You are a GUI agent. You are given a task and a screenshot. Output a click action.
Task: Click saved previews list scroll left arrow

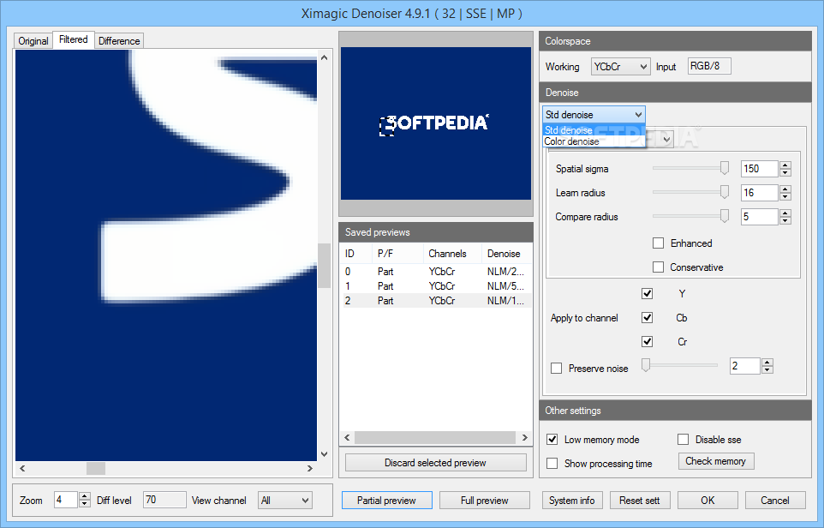347,437
